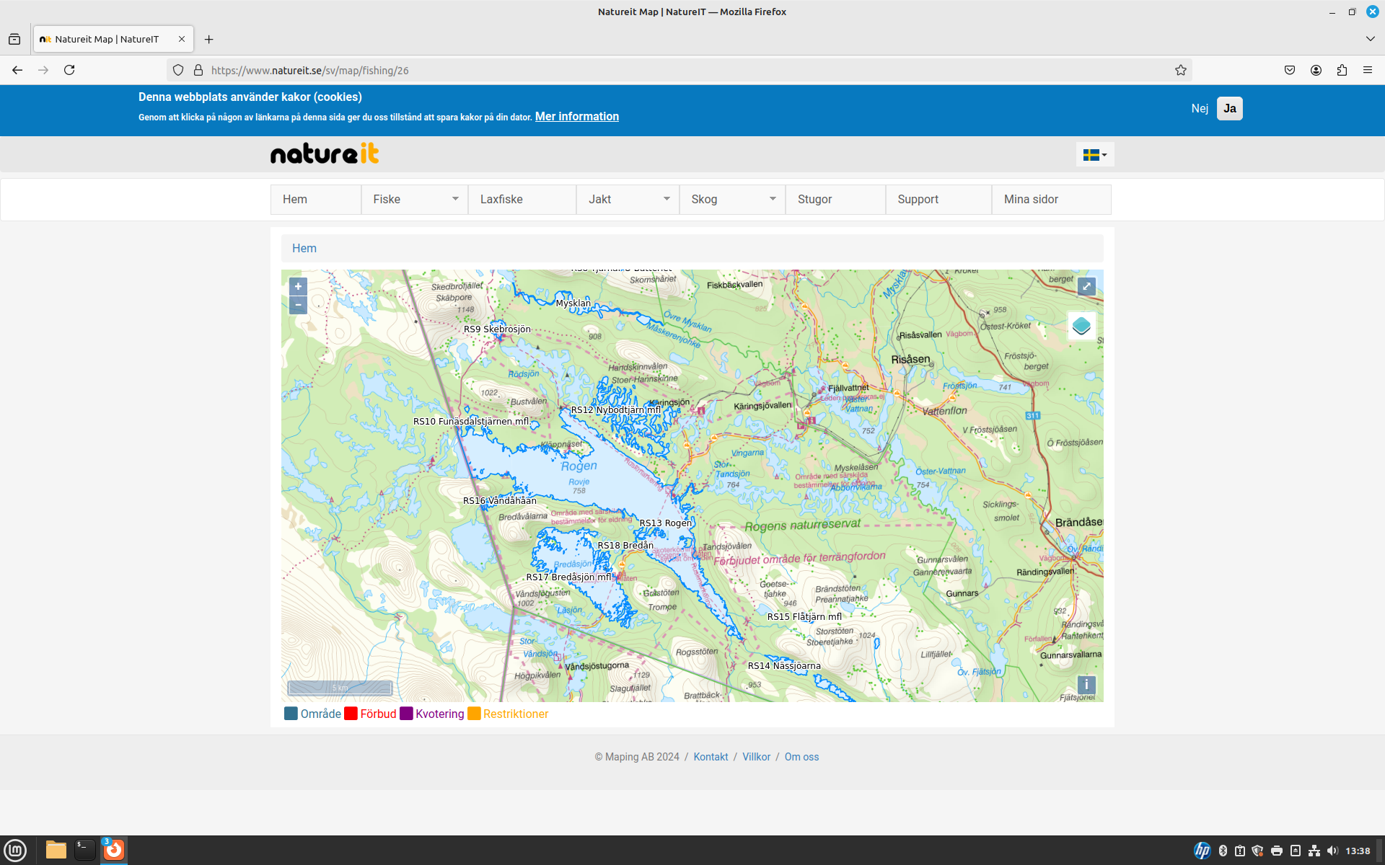Click the Kontakt footer link

[x=711, y=757]
